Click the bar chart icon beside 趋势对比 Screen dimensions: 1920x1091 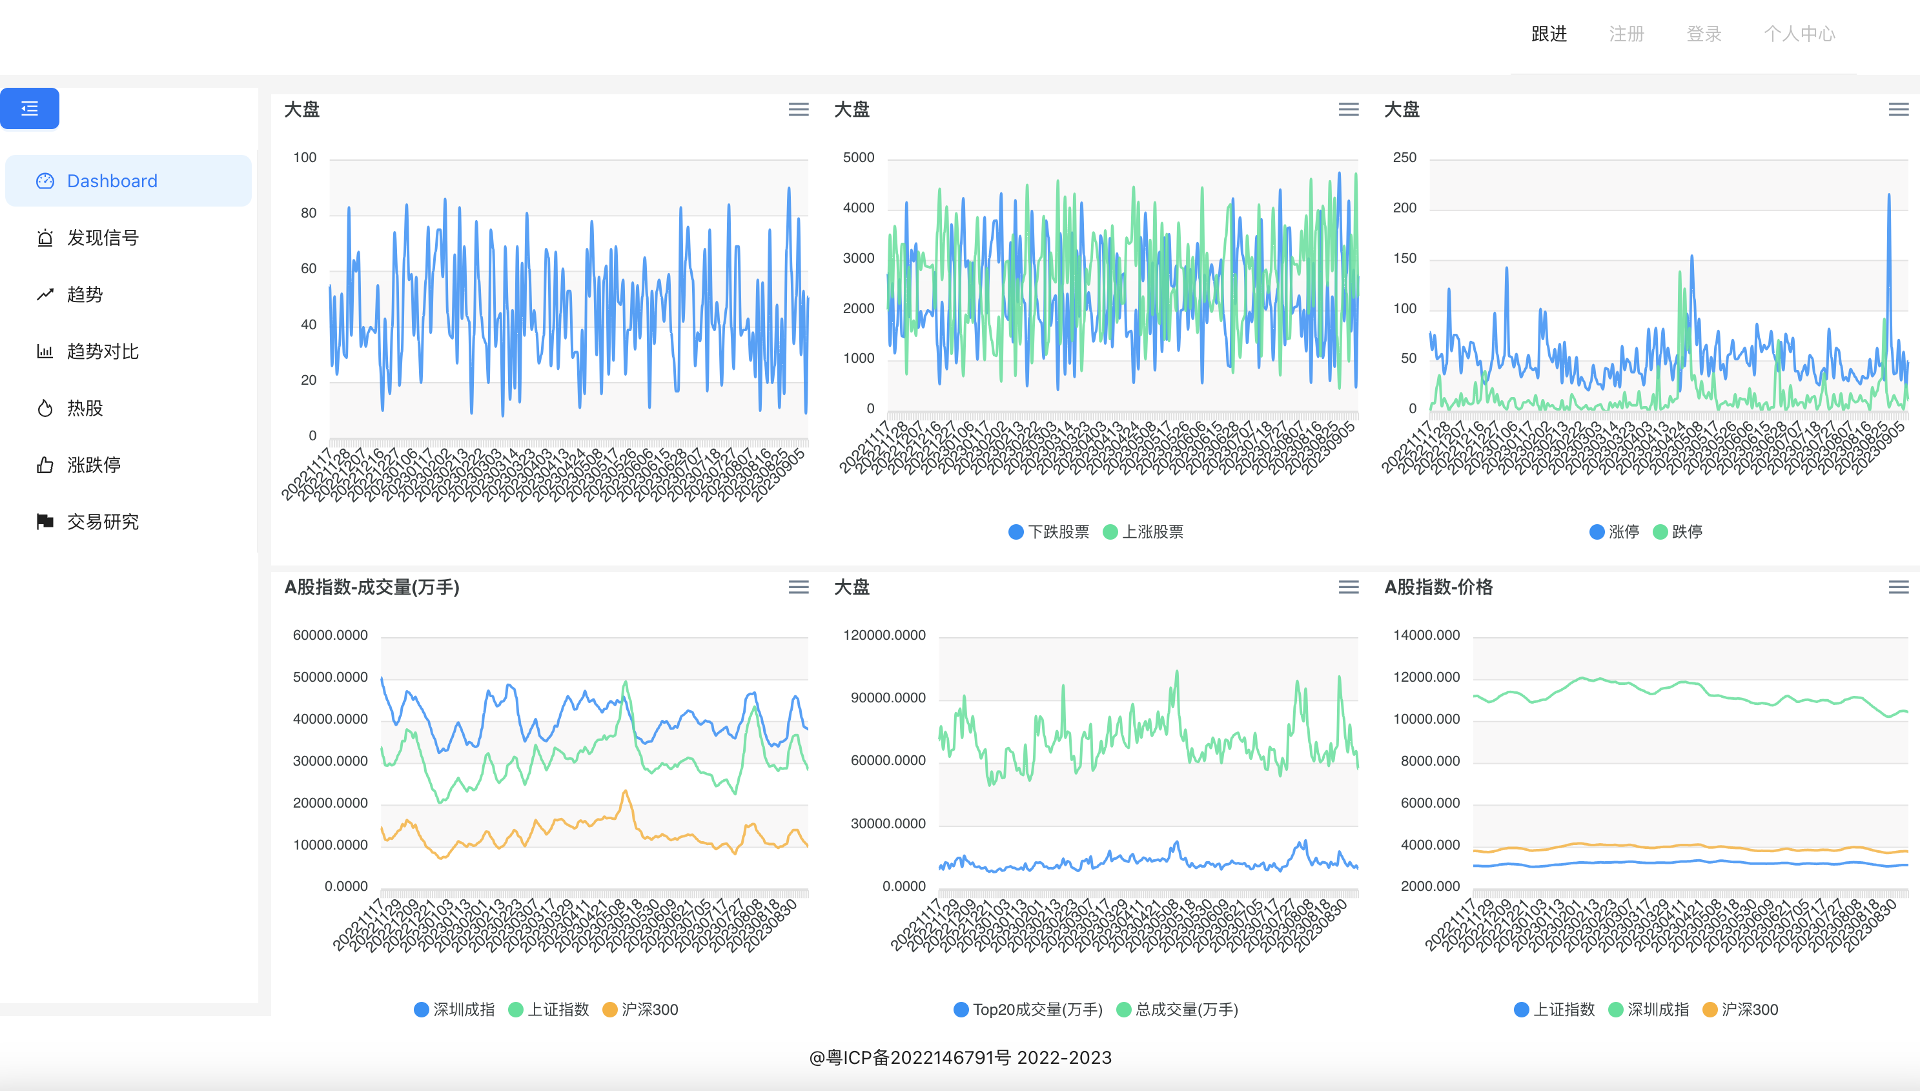tap(45, 351)
